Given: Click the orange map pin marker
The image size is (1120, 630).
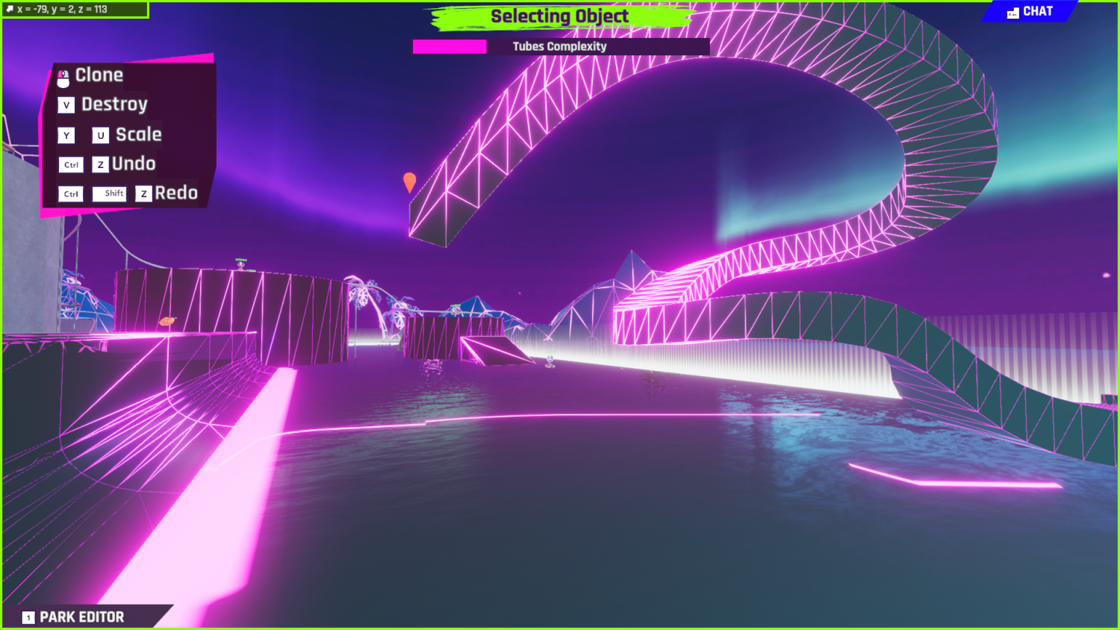Looking at the screenshot, I should click(x=409, y=181).
